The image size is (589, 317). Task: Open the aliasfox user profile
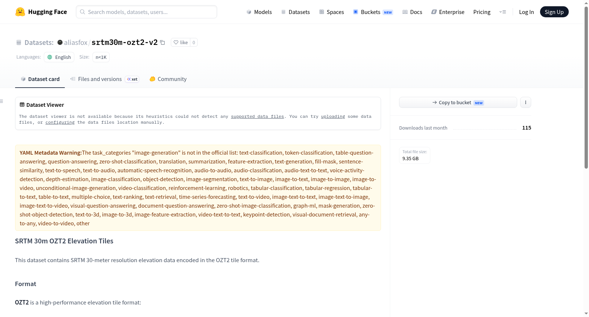click(x=75, y=42)
